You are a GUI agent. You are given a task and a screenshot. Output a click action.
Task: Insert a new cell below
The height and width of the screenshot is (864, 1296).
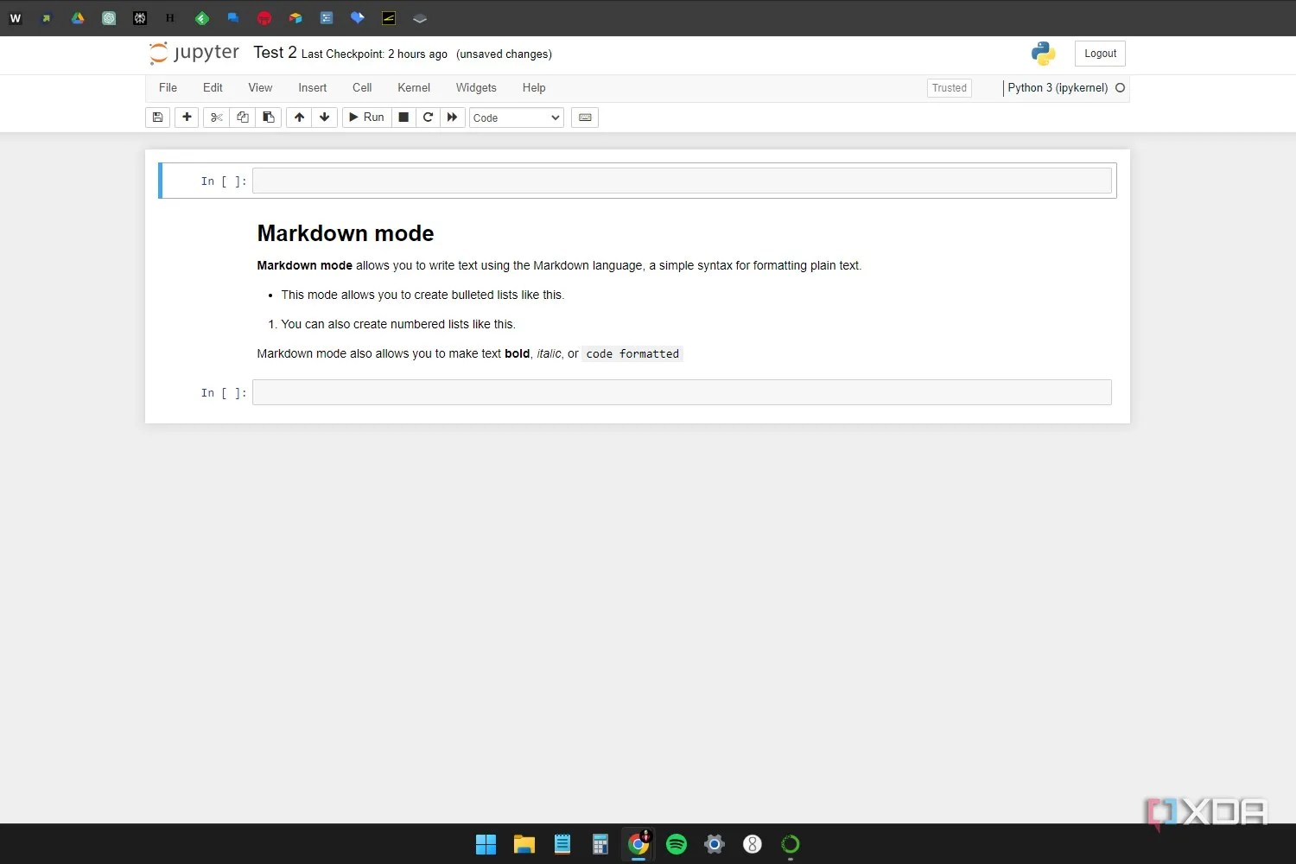point(187,118)
